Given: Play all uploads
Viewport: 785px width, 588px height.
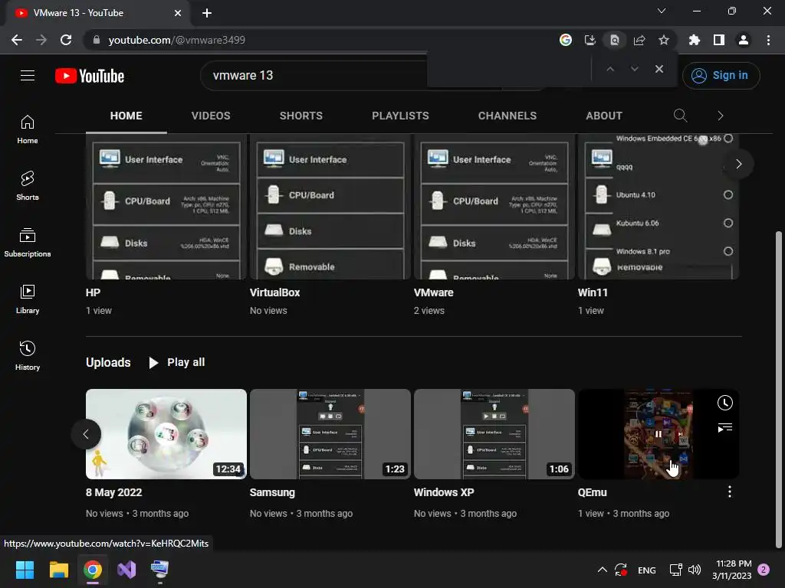Looking at the screenshot, I should tap(177, 362).
